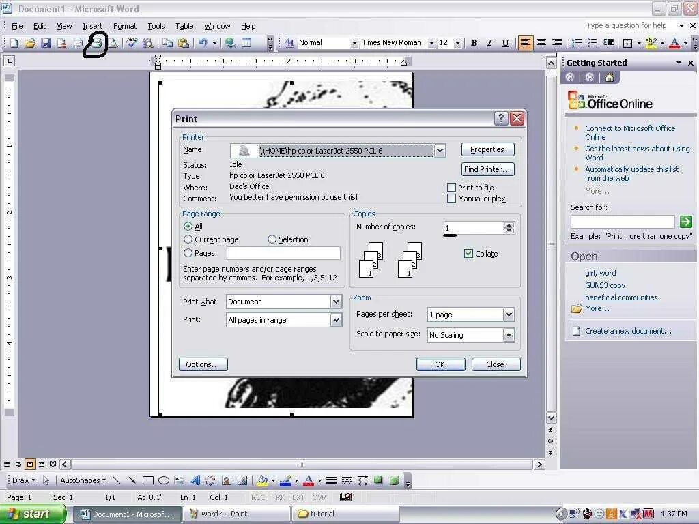This screenshot has height=524, width=699.
Task: Click the Print Preview magnifier icon
Action: 114,43
